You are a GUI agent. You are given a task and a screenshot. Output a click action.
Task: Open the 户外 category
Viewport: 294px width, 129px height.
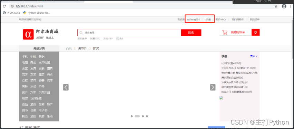[x=41, y=86]
